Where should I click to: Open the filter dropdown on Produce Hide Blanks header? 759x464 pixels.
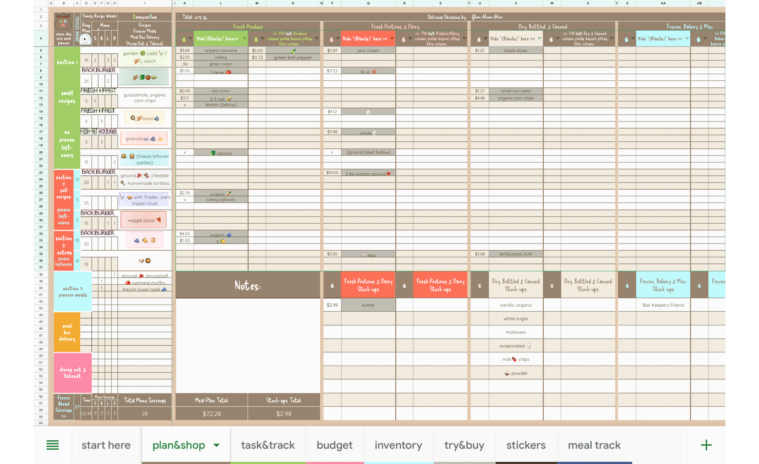point(244,38)
